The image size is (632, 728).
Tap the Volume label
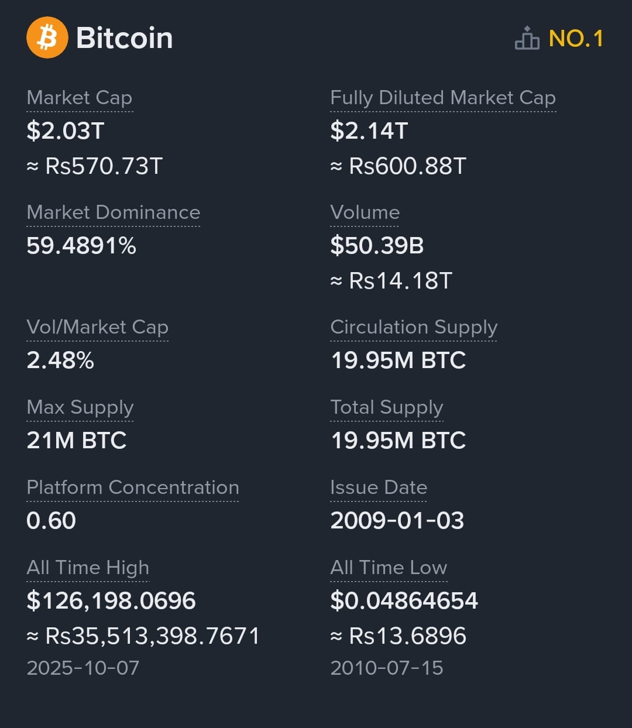coord(365,212)
